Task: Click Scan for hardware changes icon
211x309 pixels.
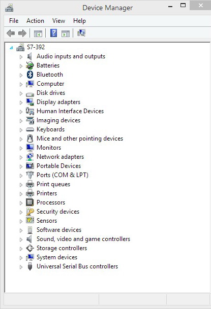Action: point(81,33)
